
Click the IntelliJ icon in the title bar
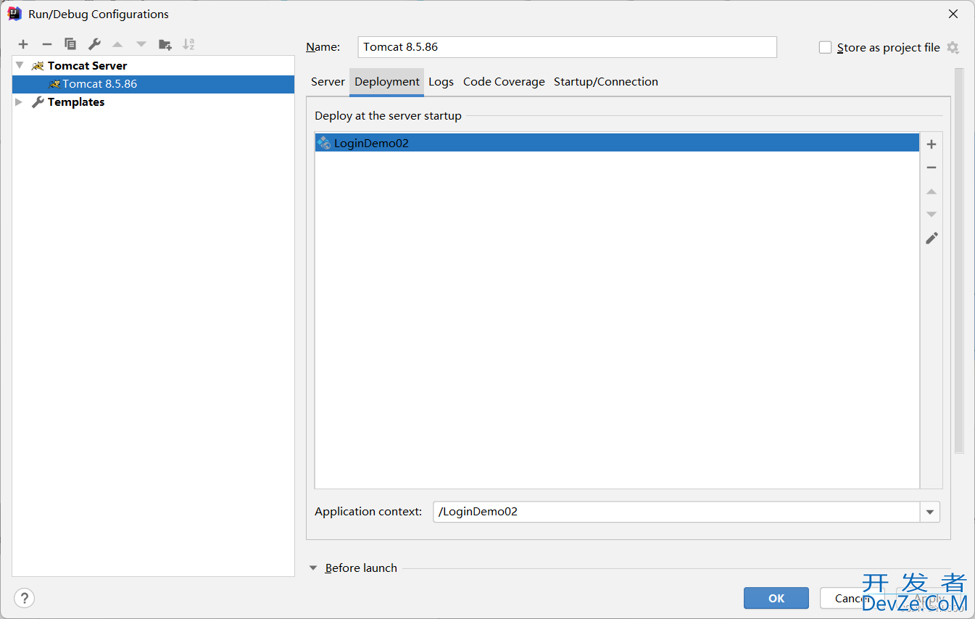(x=14, y=13)
